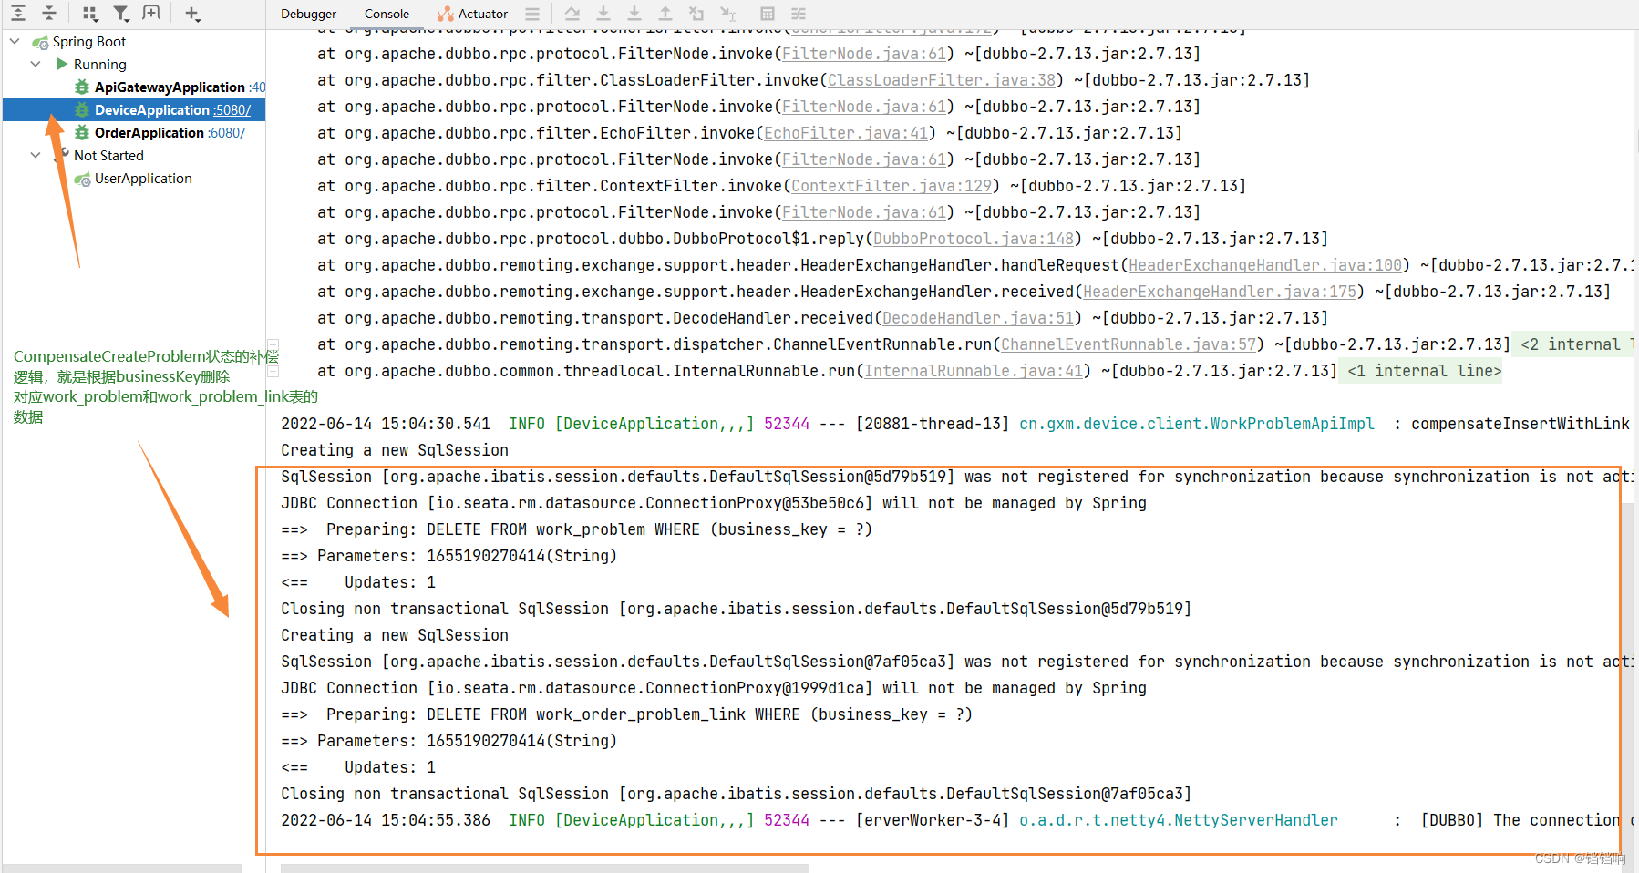Switch to the Console tab

click(387, 14)
